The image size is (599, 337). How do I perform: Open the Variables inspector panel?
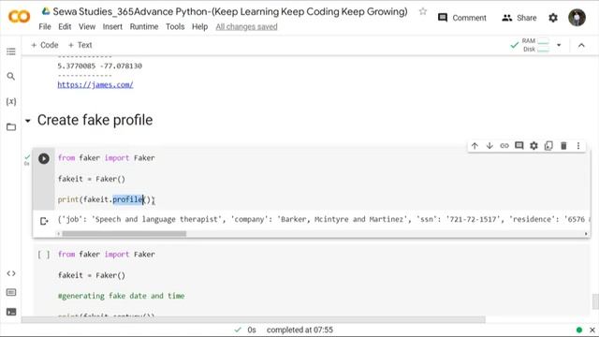coord(11,101)
